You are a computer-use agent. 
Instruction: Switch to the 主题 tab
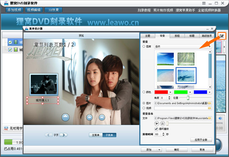point(148,36)
